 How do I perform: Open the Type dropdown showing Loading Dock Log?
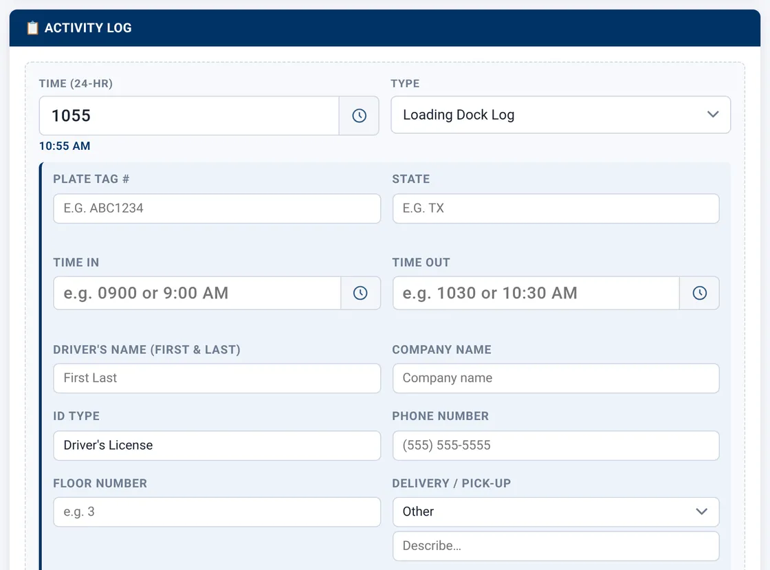coord(560,115)
